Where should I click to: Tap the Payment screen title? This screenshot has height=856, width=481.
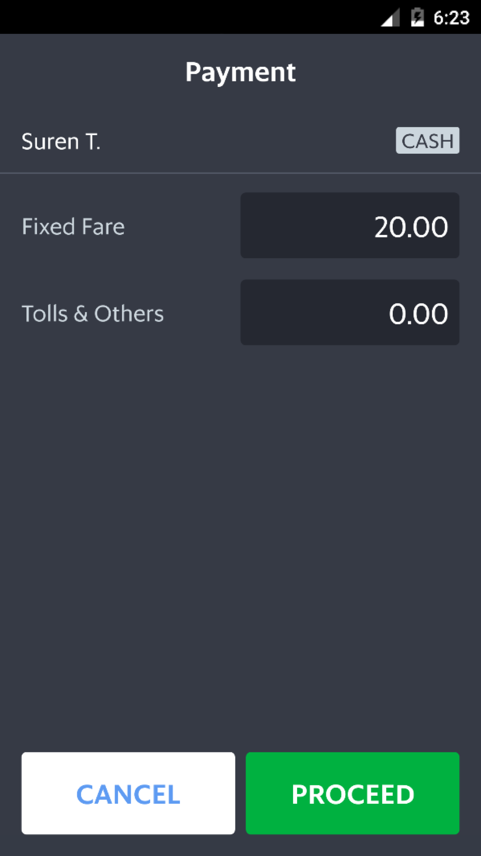(x=240, y=72)
